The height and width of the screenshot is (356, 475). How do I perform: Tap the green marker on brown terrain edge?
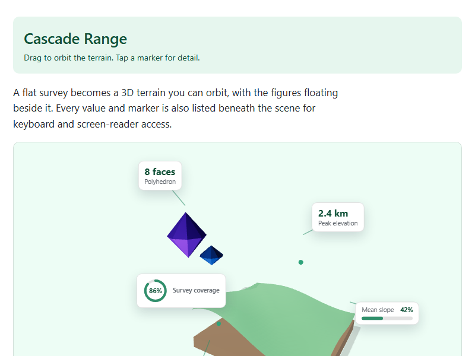click(x=218, y=323)
